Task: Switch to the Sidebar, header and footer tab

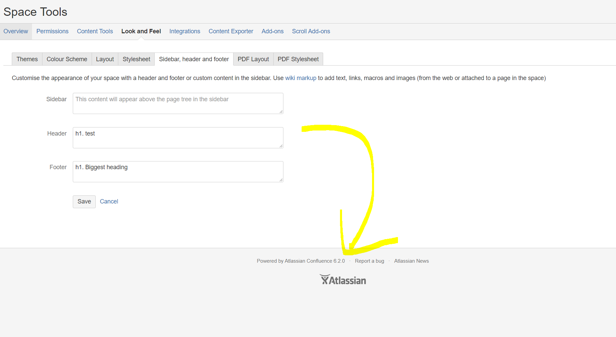Action: 194,59
